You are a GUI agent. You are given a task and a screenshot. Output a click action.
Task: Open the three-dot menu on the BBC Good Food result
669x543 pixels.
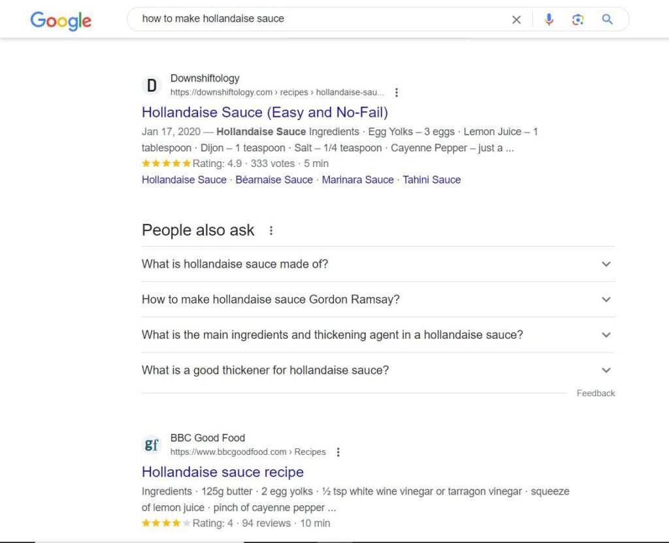click(338, 452)
